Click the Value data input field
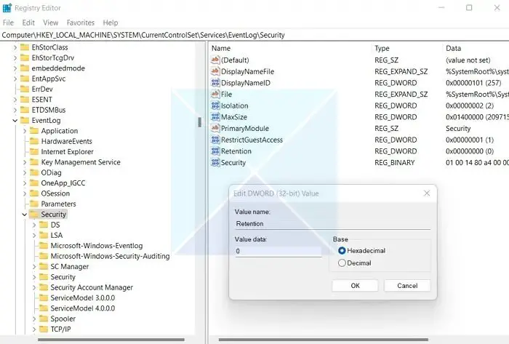The image size is (509, 344). click(278, 251)
